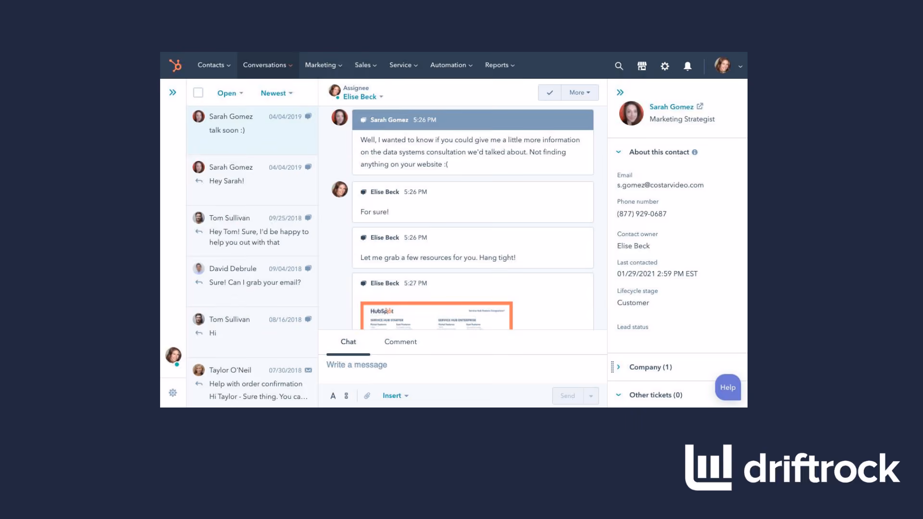This screenshot has width=923, height=519.
Task: Open the Service menu
Action: 403,65
